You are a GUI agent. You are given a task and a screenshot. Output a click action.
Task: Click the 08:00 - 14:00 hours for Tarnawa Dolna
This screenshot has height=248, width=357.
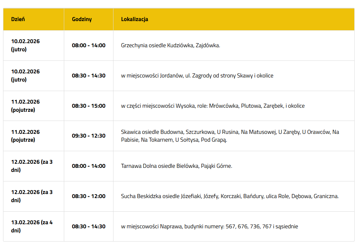click(x=89, y=166)
